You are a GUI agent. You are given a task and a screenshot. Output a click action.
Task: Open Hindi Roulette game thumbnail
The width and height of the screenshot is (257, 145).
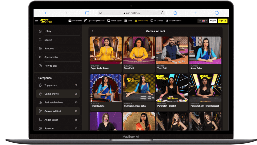[106, 88]
